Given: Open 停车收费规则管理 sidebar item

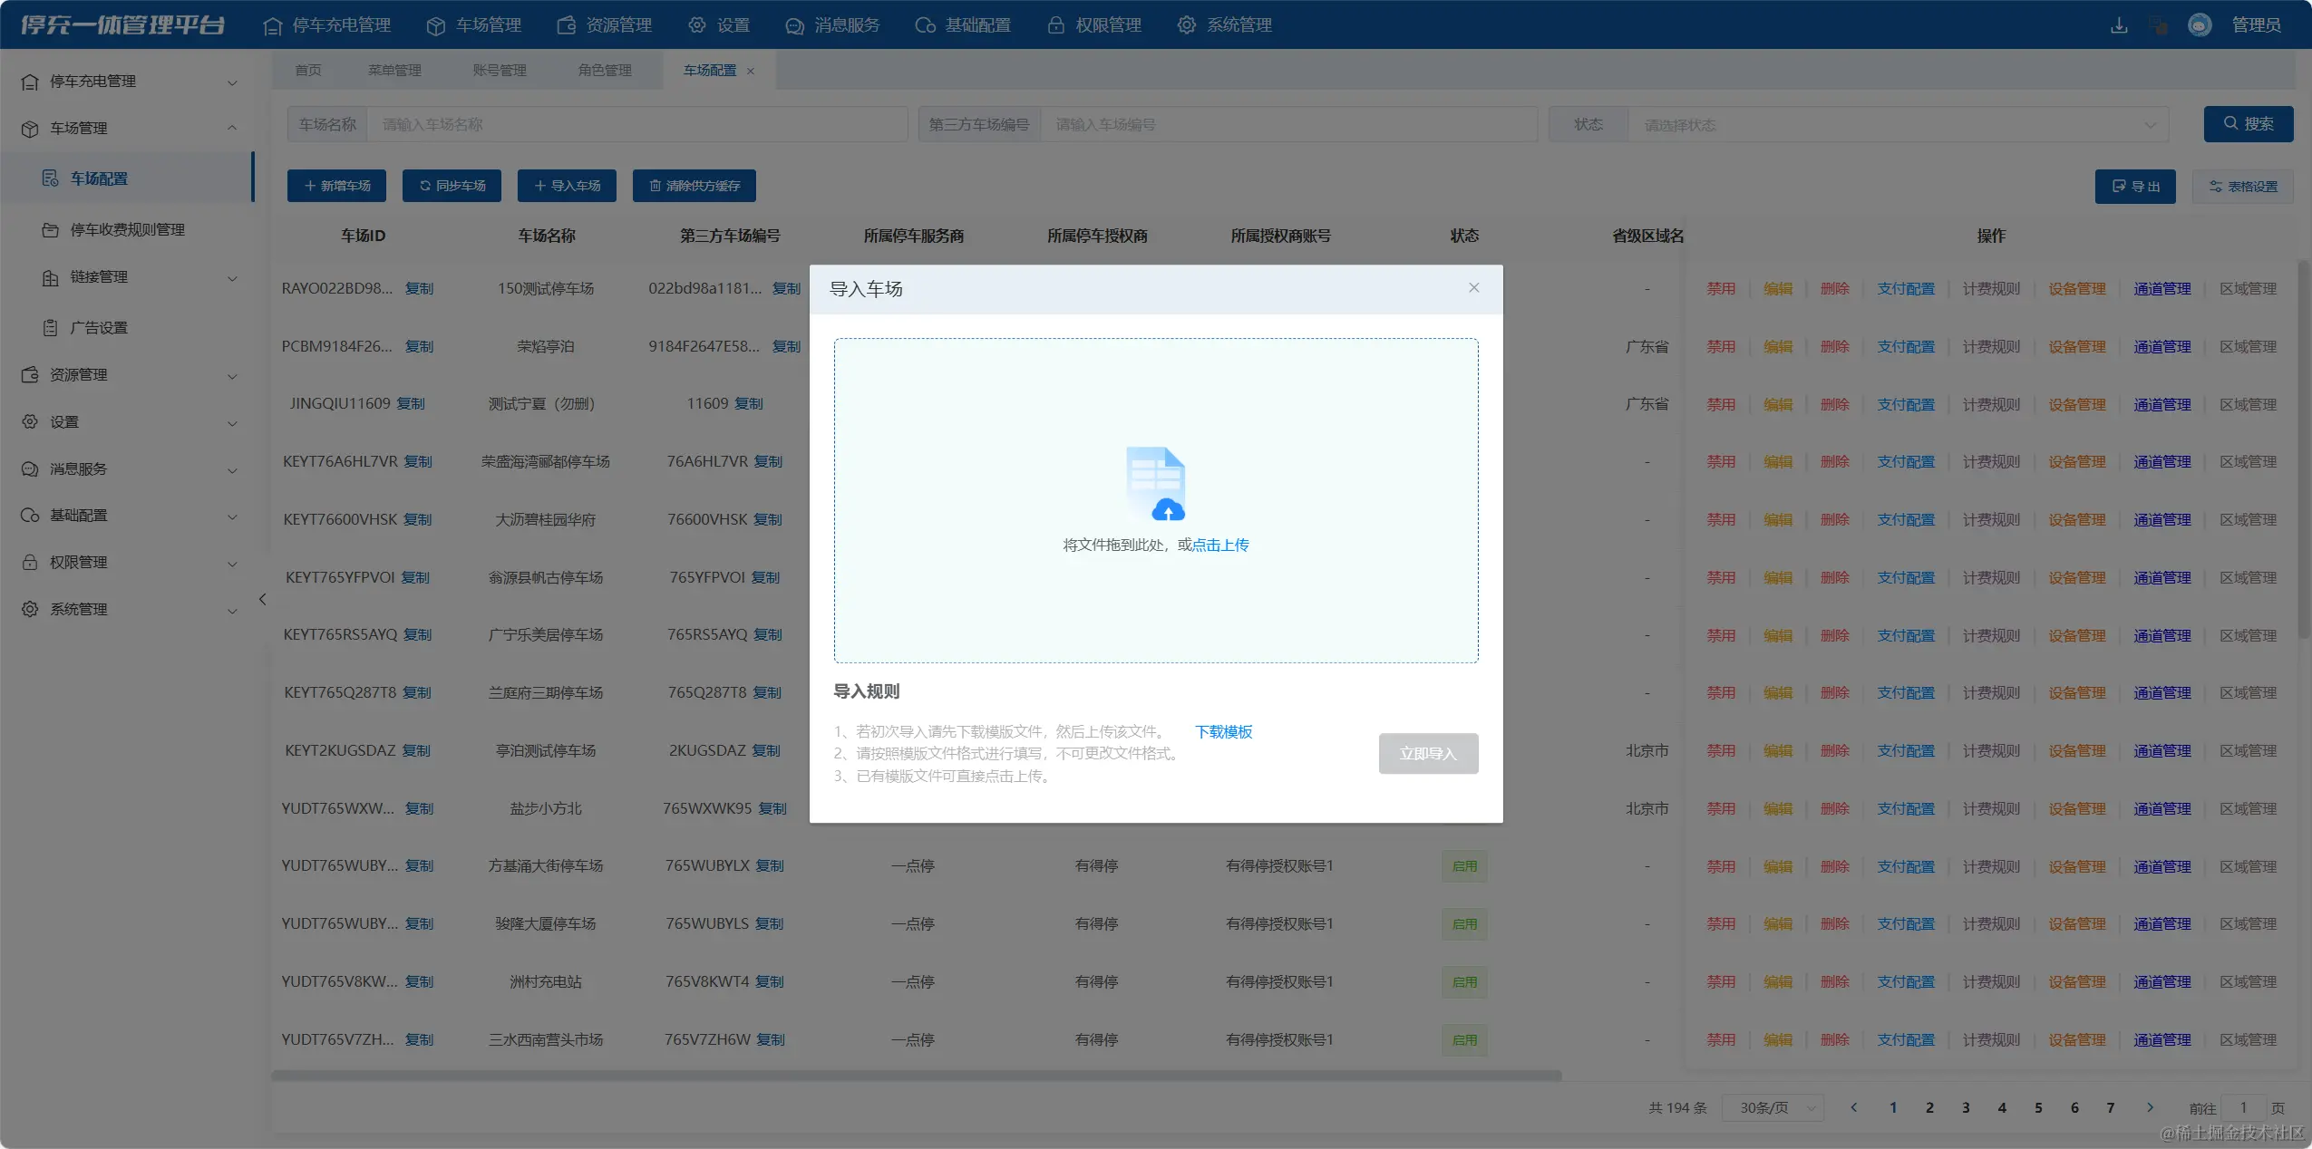Looking at the screenshot, I should pos(127,230).
